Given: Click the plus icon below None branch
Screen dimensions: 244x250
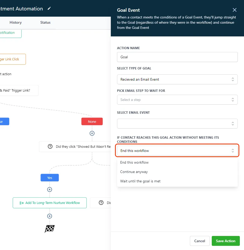Looking at the screenshot, I should (x=92, y=133).
